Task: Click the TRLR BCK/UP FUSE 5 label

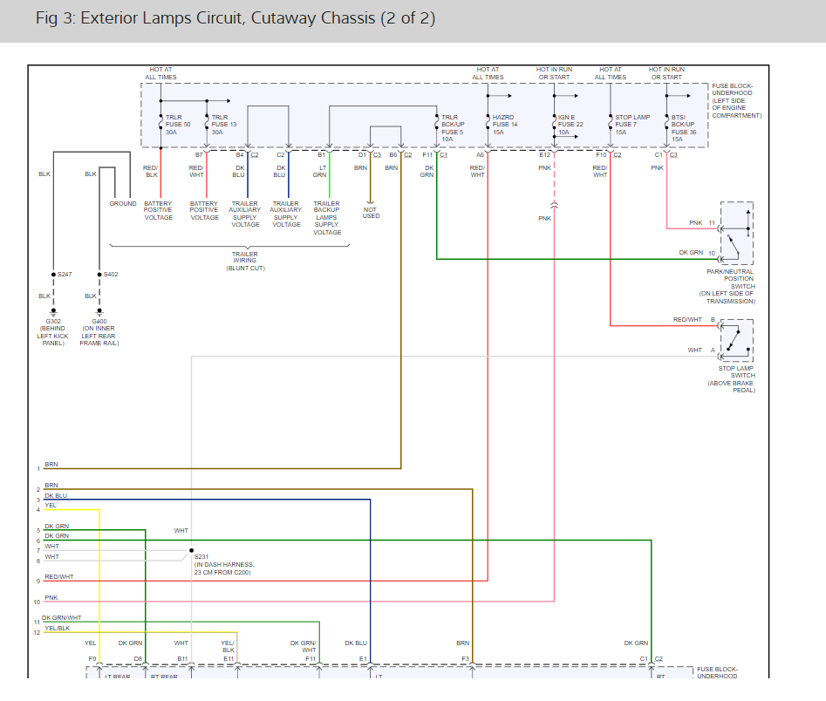Action: 453,128
